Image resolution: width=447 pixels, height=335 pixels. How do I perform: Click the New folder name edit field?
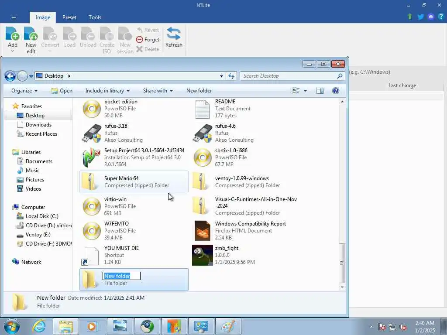click(121, 276)
